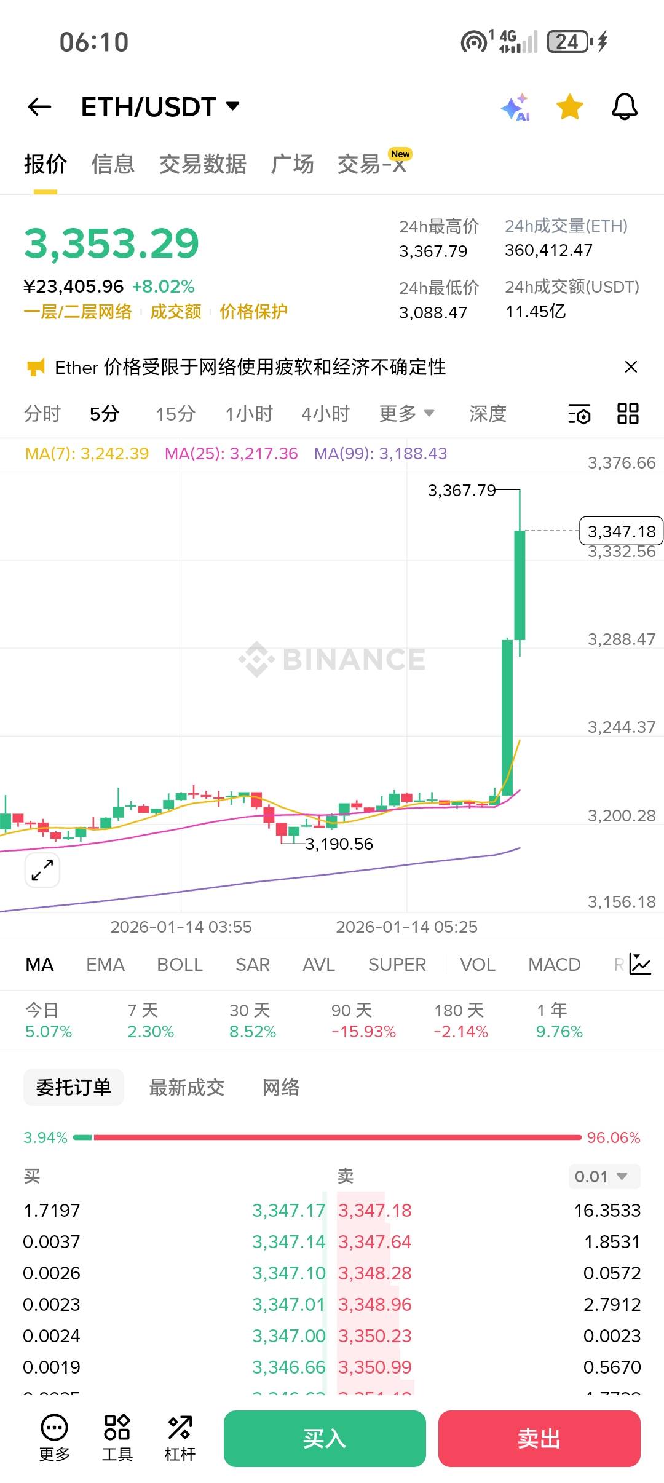Expand chart to fullscreen
The height and width of the screenshot is (1483, 664).
[42, 870]
